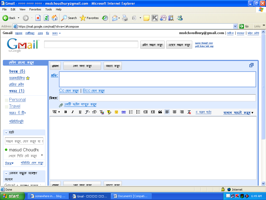Open the Tools menu

(x=49, y=9)
